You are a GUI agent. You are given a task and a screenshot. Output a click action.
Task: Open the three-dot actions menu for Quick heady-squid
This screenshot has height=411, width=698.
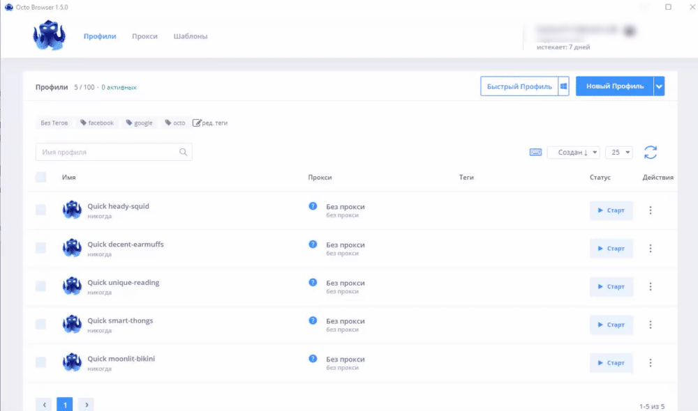click(651, 210)
